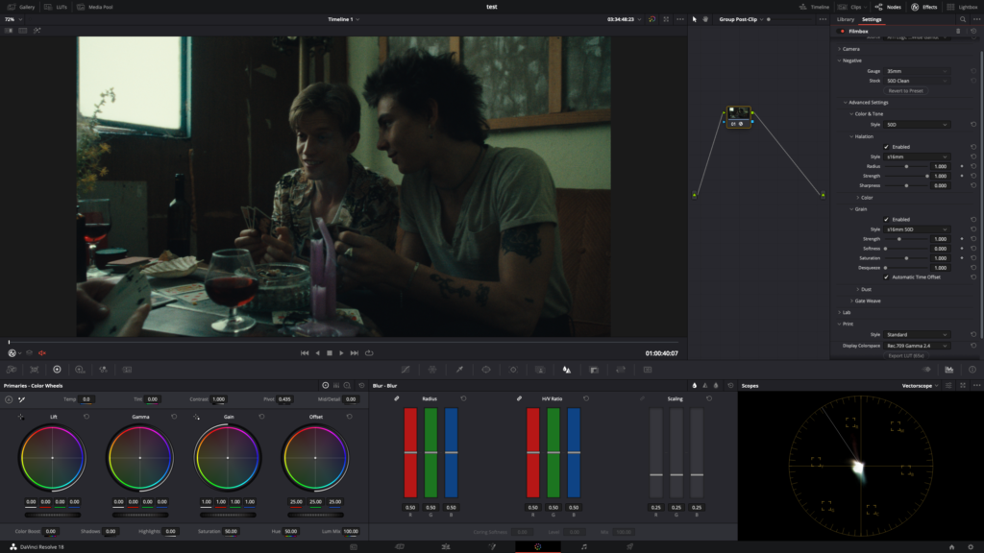Delete the Filmbox effect with trash icon

click(958, 32)
